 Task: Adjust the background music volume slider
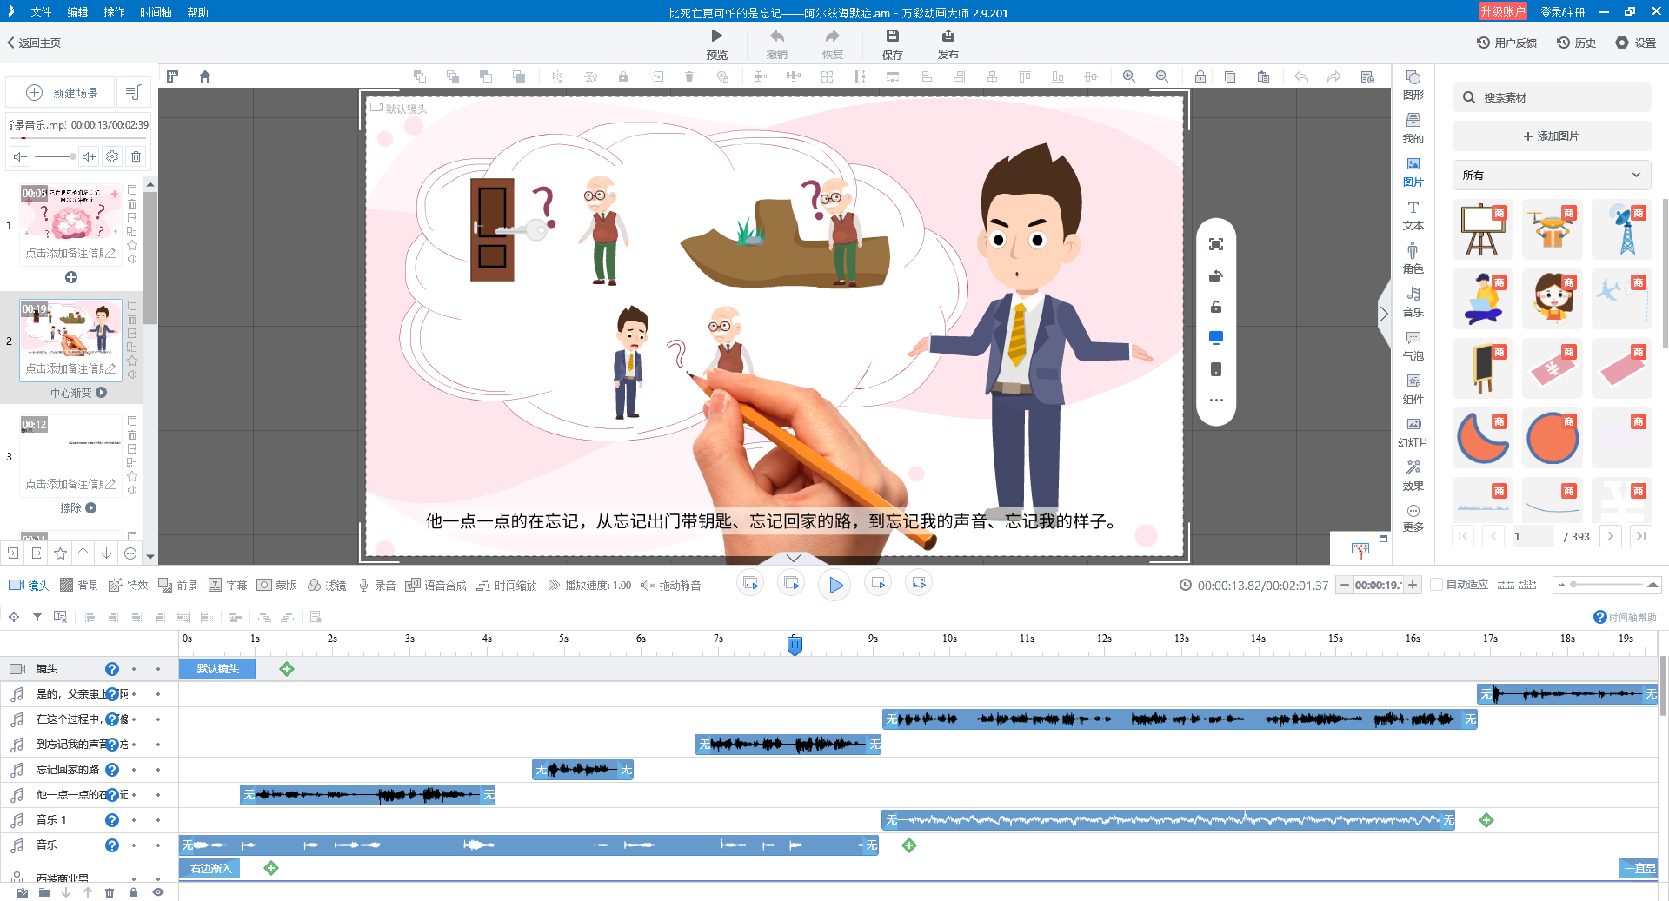point(55,156)
